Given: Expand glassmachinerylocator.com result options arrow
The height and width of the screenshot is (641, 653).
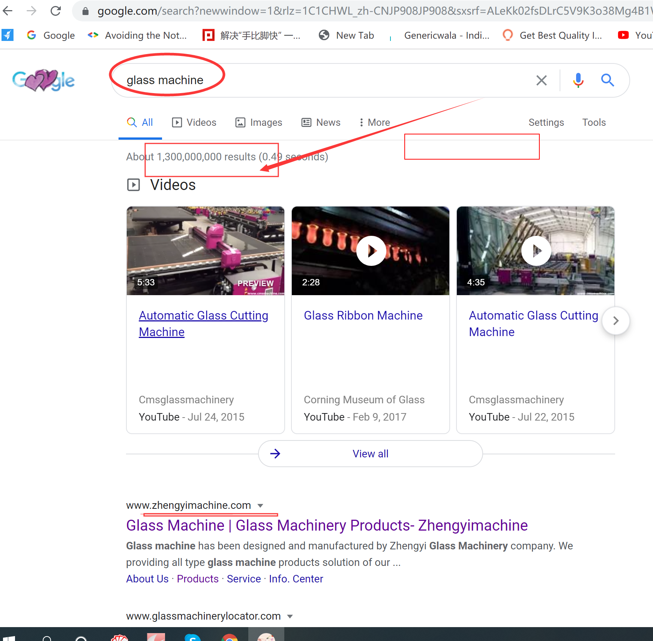Looking at the screenshot, I should click(x=290, y=616).
